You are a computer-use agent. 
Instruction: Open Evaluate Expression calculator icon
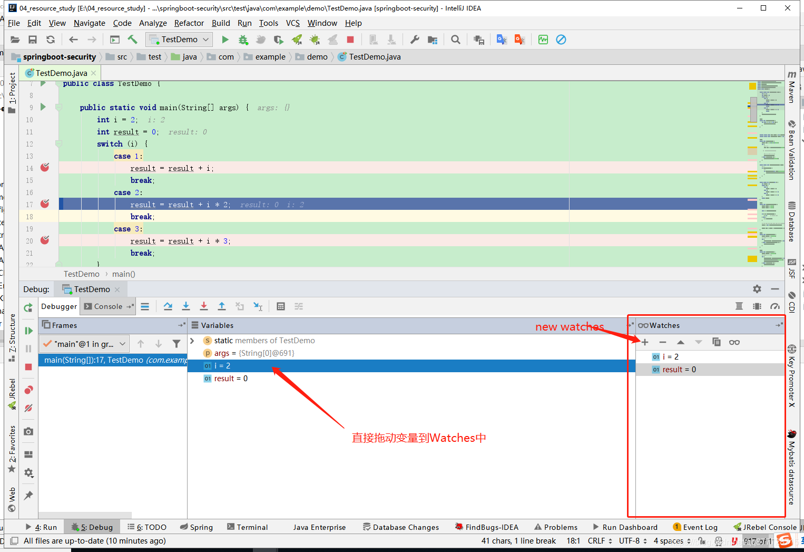(x=281, y=306)
